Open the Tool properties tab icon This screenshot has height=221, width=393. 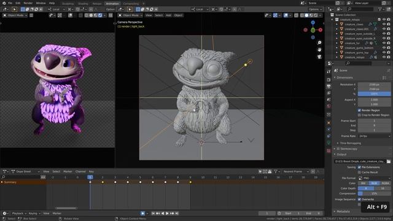(x=329, y=72)
